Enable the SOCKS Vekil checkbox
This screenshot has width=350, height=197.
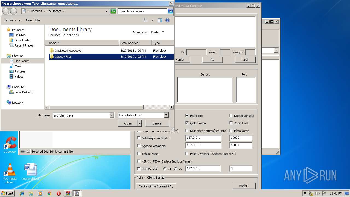pyautogui.click(x=139, y=169)
